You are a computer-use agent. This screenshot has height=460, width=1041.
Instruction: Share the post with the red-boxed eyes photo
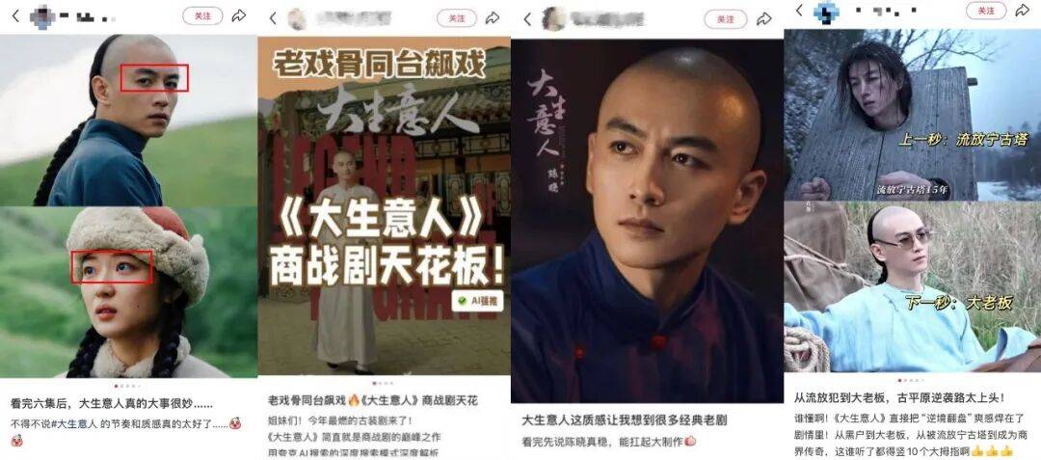click(239, 16)
